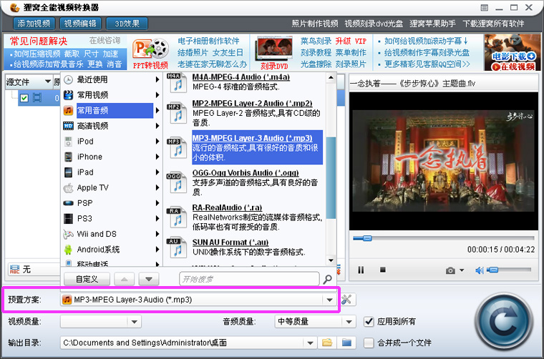544x359 pixels.
Task: Open 狸窝苹果助手 link
Action: point(432,24)
